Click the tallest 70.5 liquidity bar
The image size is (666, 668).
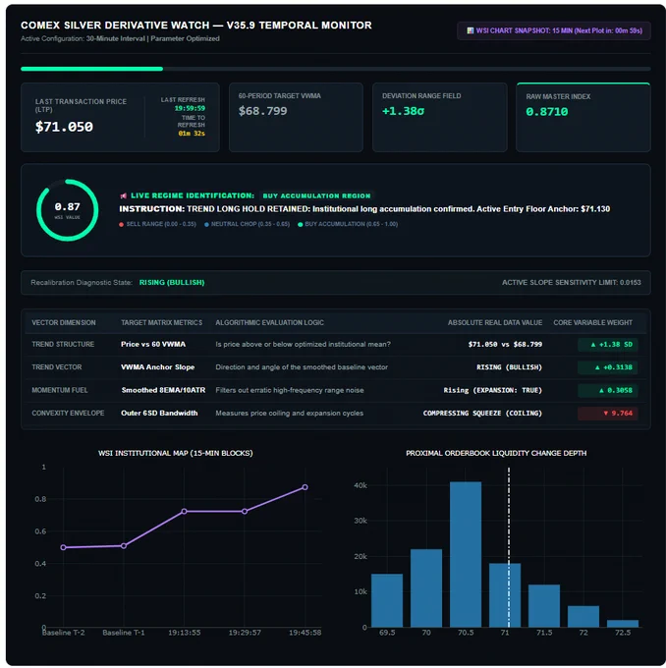pyautogui.click(x=466, y=555)
